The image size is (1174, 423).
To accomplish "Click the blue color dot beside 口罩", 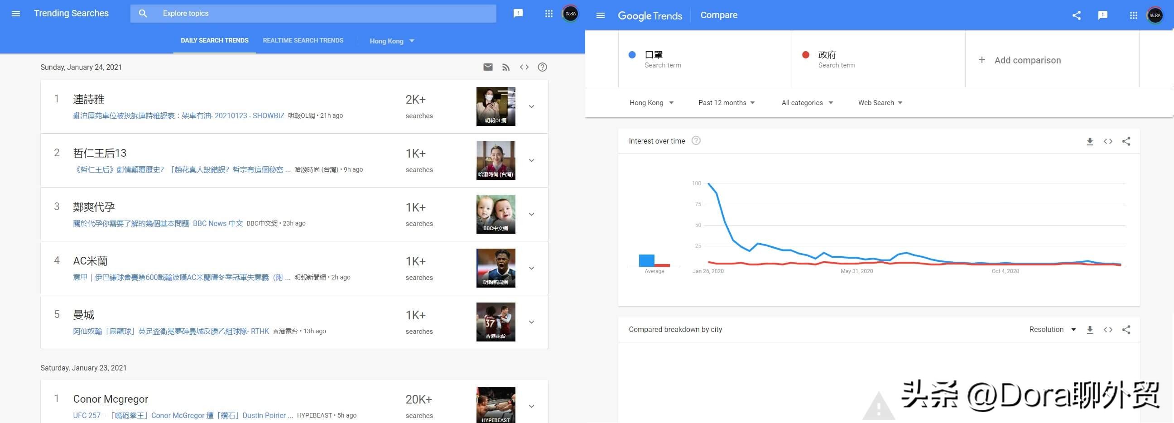I will point(632,55).
